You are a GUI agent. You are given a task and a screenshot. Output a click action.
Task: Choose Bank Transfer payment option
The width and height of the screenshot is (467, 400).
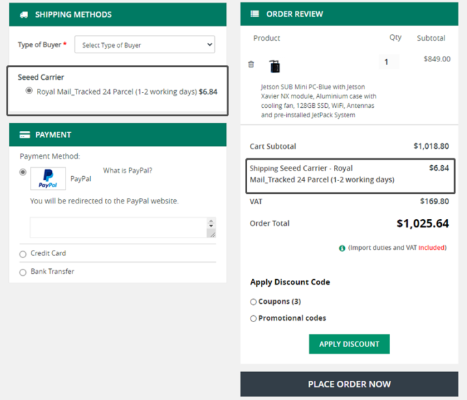[x=23, y=272]
